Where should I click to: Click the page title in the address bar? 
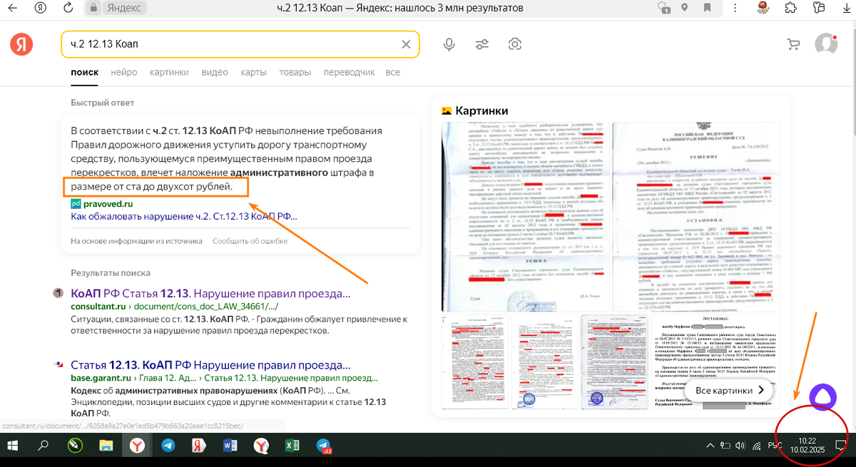[x=399, y=8]
